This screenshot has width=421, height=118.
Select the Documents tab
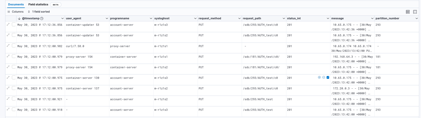click(16, 5)
